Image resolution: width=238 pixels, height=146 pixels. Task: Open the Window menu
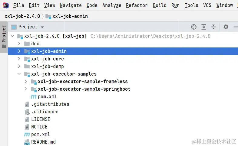[224, 5]
